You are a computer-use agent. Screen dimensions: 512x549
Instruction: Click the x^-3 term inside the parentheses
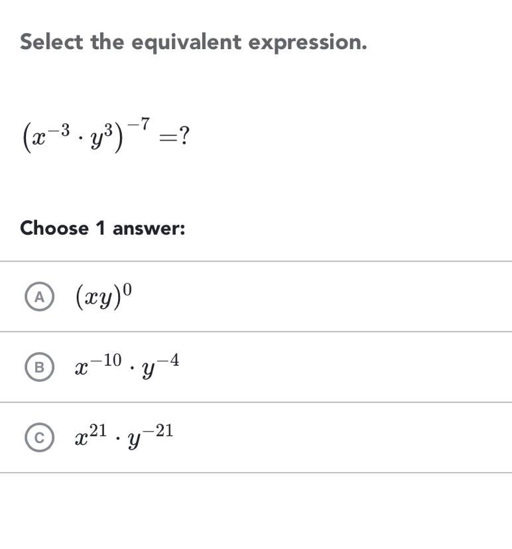[x=51, y=135]
